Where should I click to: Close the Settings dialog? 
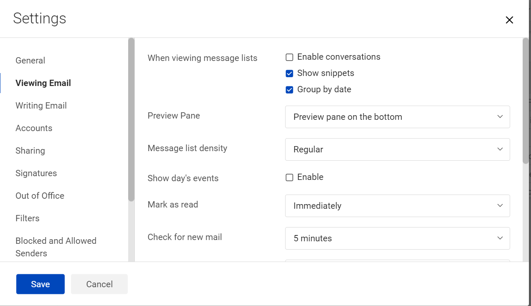click(x=509, y=20)
